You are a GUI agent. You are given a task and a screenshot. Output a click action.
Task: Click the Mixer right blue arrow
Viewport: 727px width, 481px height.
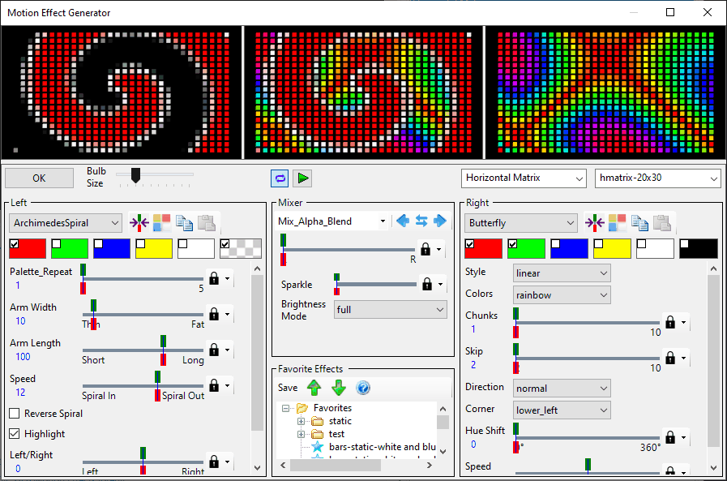[x=439, y=221]
